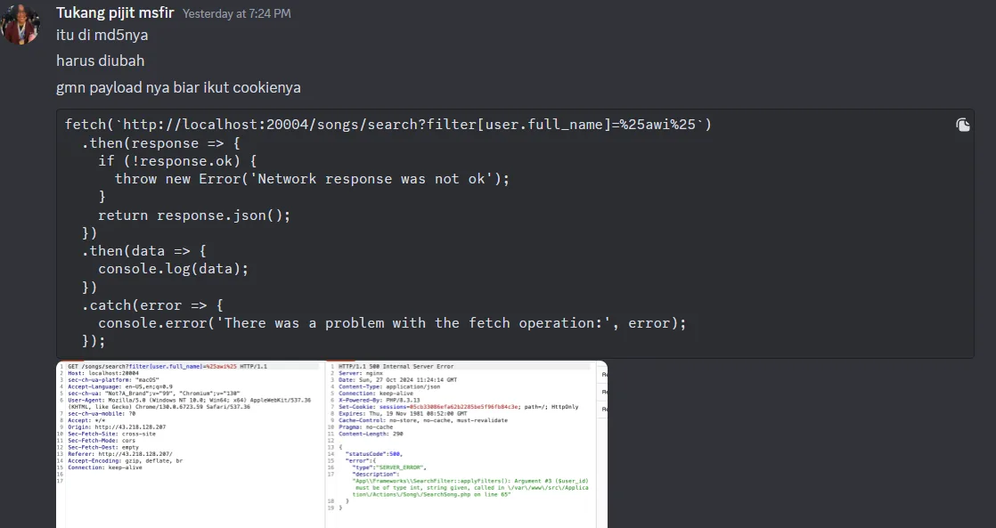Viewport: 996px width, 528px height.
Task: Click the ".catch(error => {" code line
Action: click(152, 305)
